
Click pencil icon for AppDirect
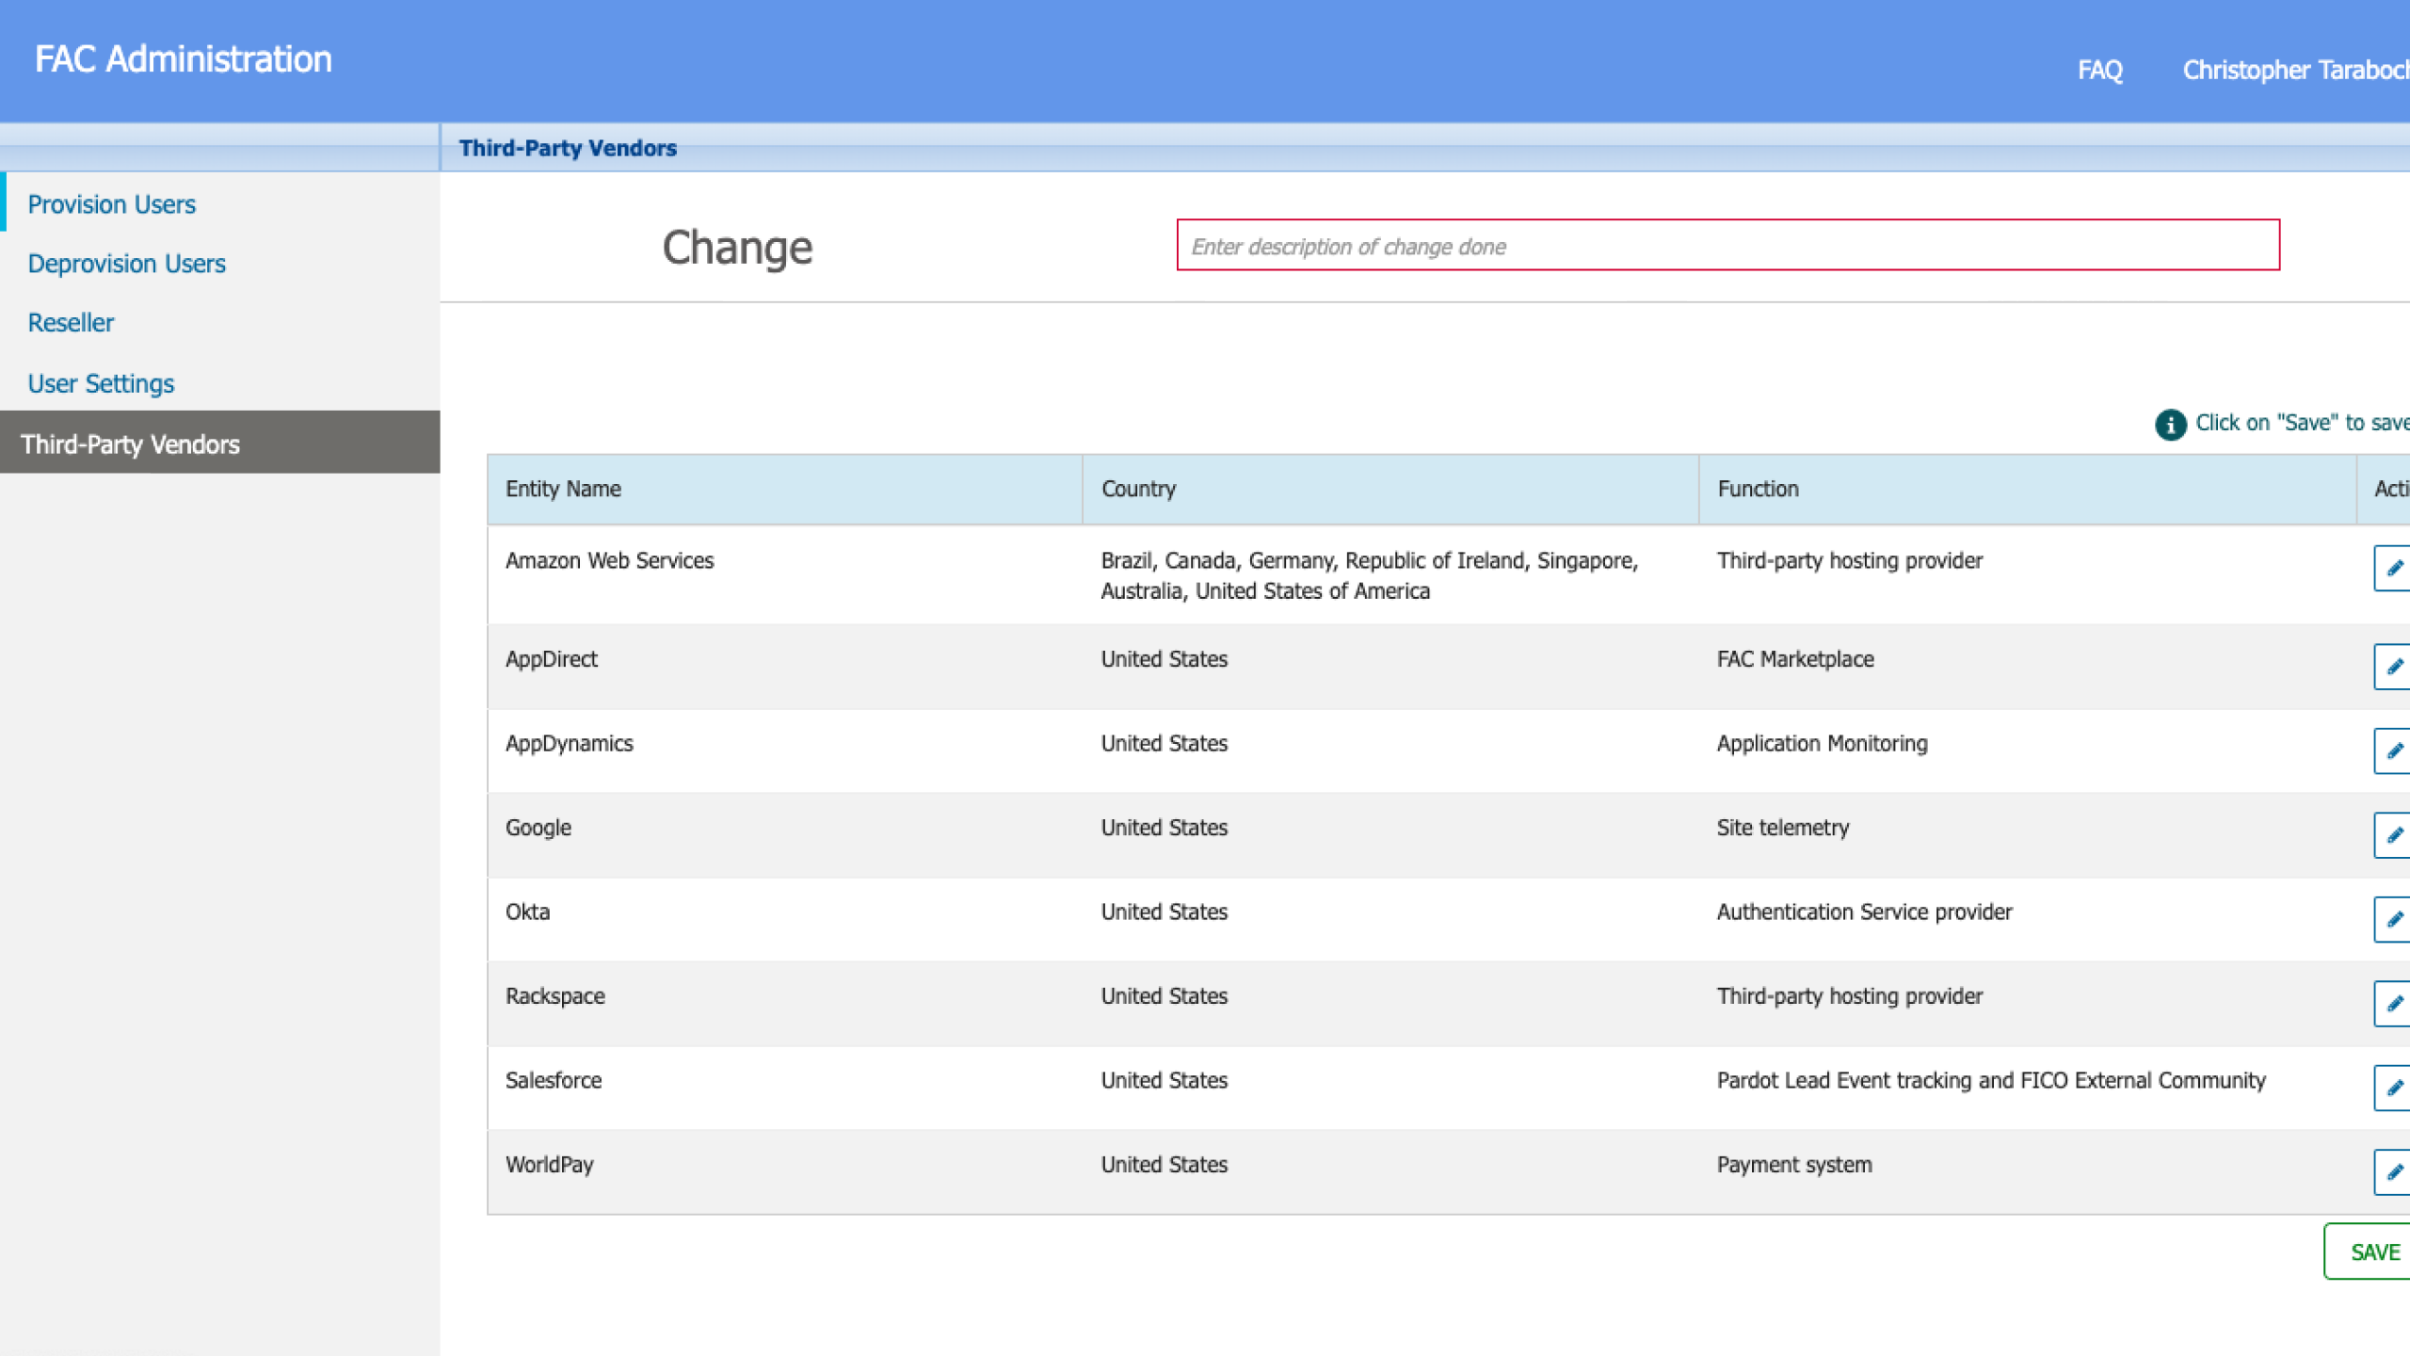[x=2394, y=667]
